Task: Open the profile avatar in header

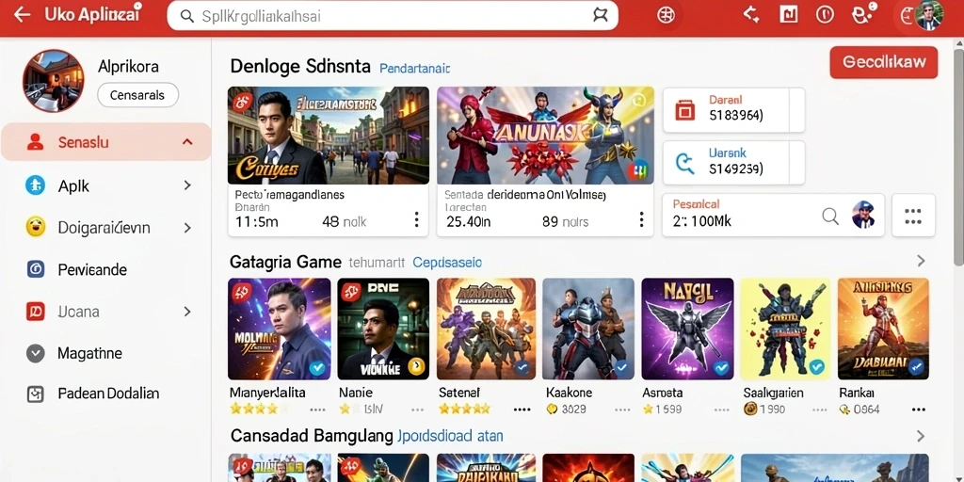Action: [x=928, y=15]
